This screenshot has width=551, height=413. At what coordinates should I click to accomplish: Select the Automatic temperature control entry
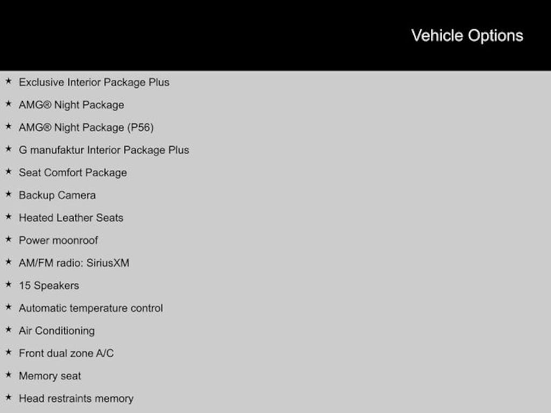(90, 308)
